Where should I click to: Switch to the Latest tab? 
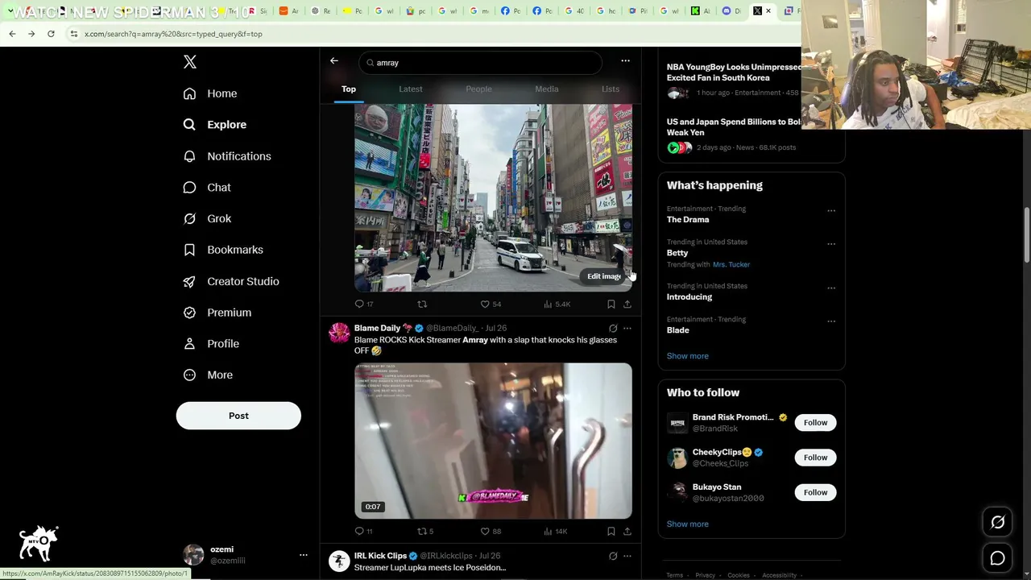click(411, 89)
